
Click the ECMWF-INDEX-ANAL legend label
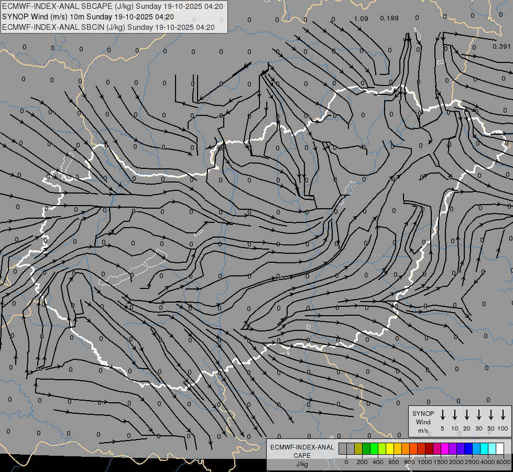tap(302, 447)
